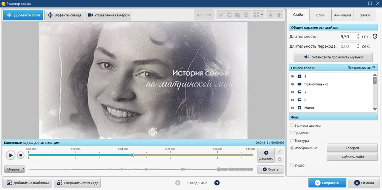Click the delete (trash) icon in top toolbar
The height and width of the screenshot is (190, 382).
246,15
